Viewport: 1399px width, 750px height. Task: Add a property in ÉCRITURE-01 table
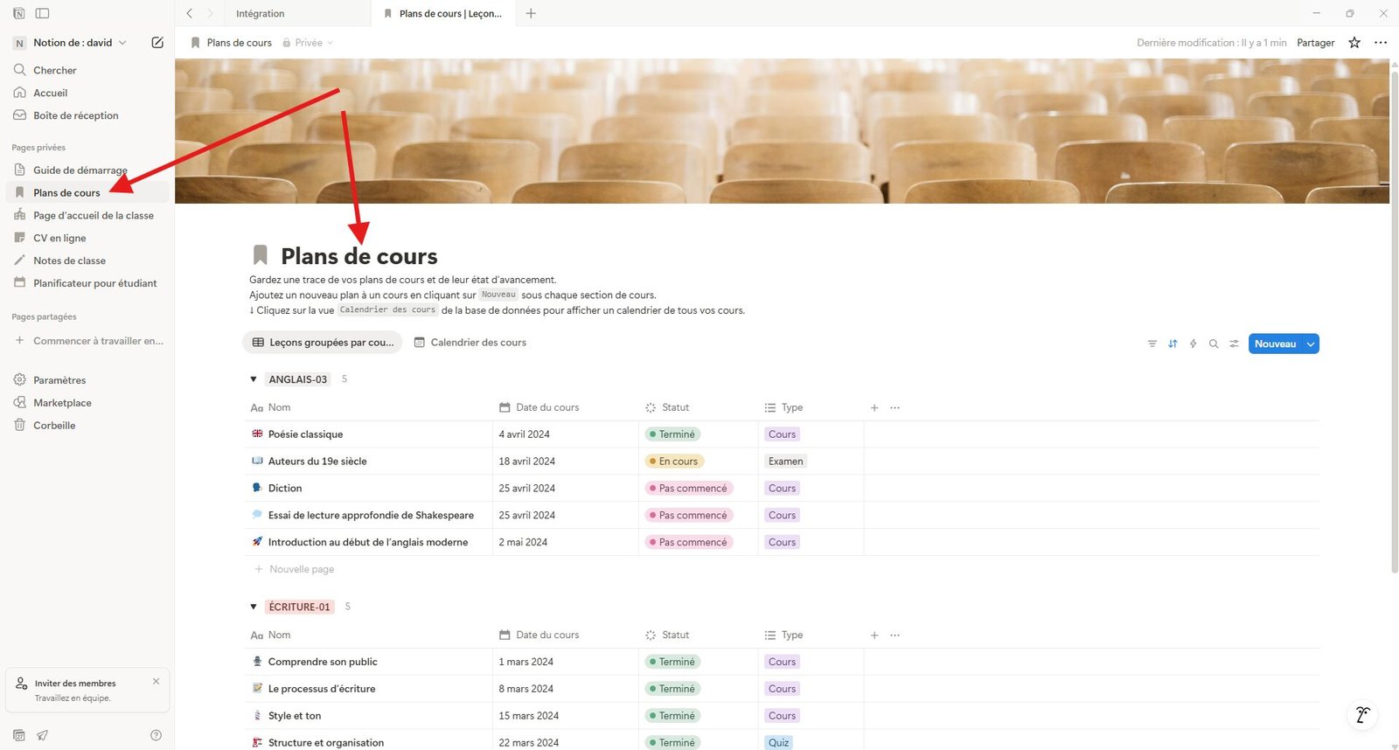point(874,635)
